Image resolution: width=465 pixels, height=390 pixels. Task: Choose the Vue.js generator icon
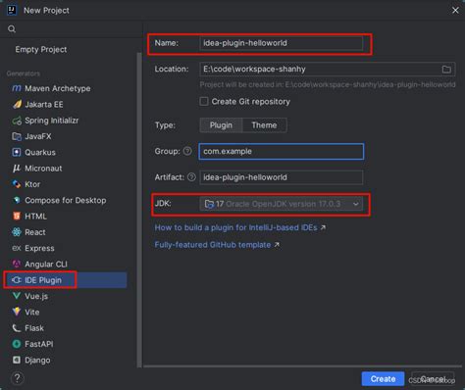[17, 296]
